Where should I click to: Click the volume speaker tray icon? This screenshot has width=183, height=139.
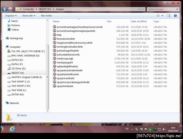[x=164, y=129]
